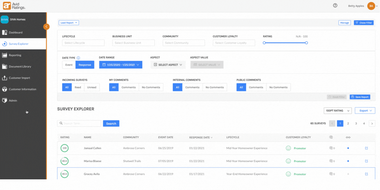Open Jamaal Cullen survey via edit icon

pyautogui.click(x=366, y=148)
